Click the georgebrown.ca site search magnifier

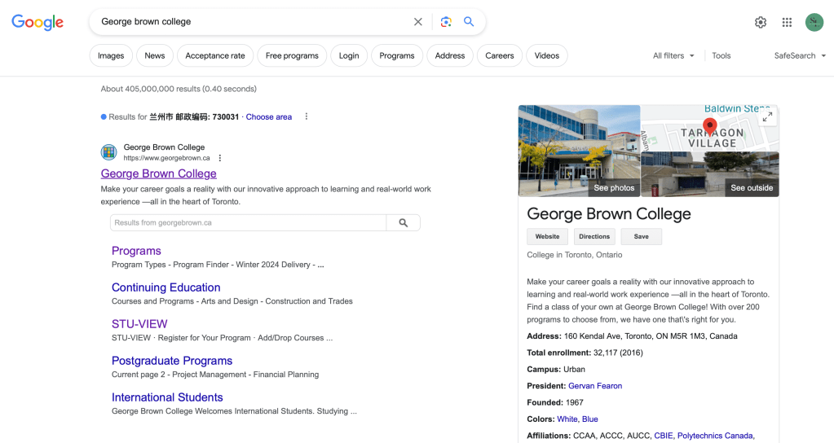click(403, 223)
